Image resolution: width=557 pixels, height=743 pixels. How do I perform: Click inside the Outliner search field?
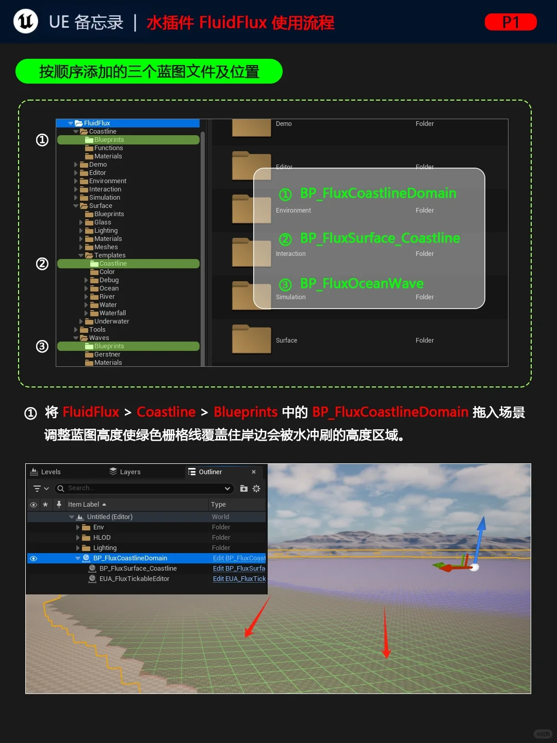tap(129, 488)
